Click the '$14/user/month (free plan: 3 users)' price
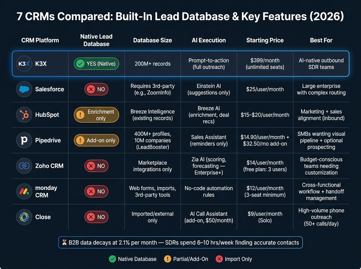The image size is (361, 269). pyautogui.click(x=265, y=166)
